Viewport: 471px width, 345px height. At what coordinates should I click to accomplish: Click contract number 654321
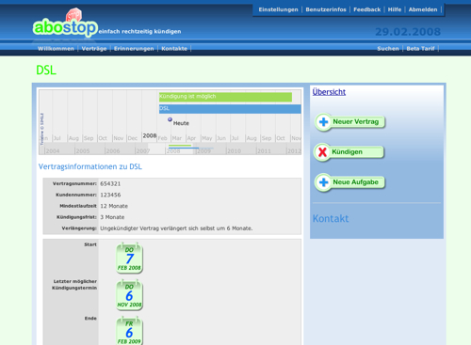tap(110, 183)
